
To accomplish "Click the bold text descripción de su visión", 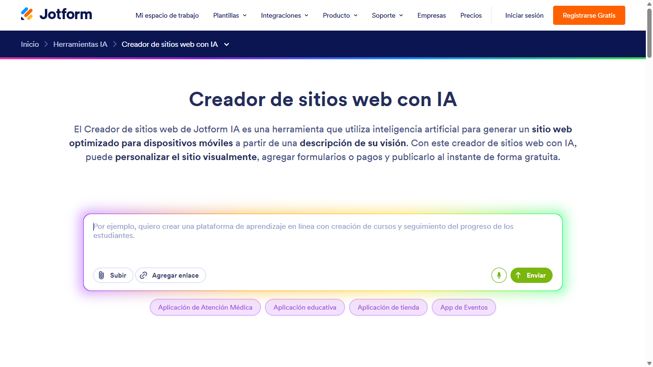I will 353,143.
